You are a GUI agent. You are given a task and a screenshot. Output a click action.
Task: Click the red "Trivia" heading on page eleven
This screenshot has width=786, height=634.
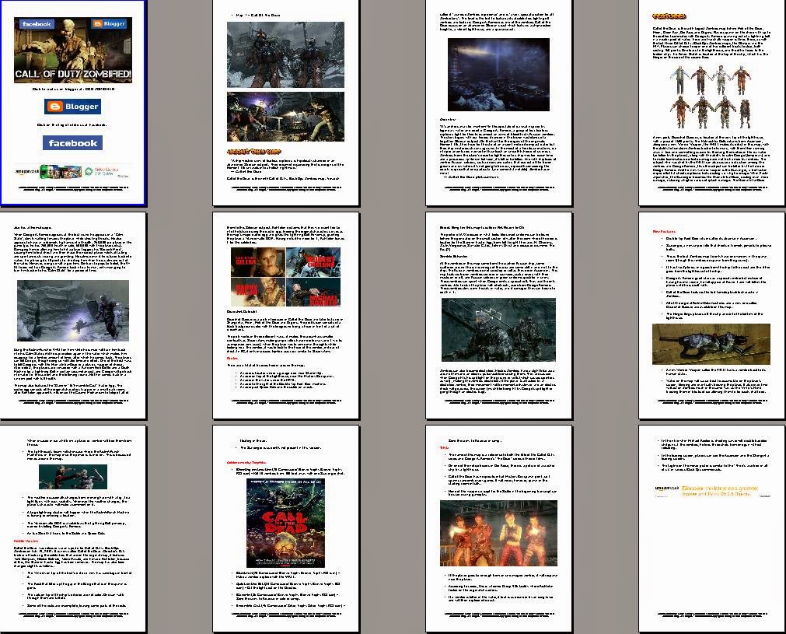coord(444,447)
